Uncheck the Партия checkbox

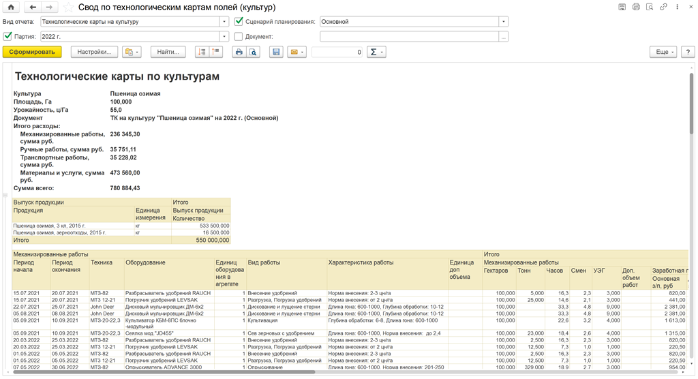click(x=7, y=37)
